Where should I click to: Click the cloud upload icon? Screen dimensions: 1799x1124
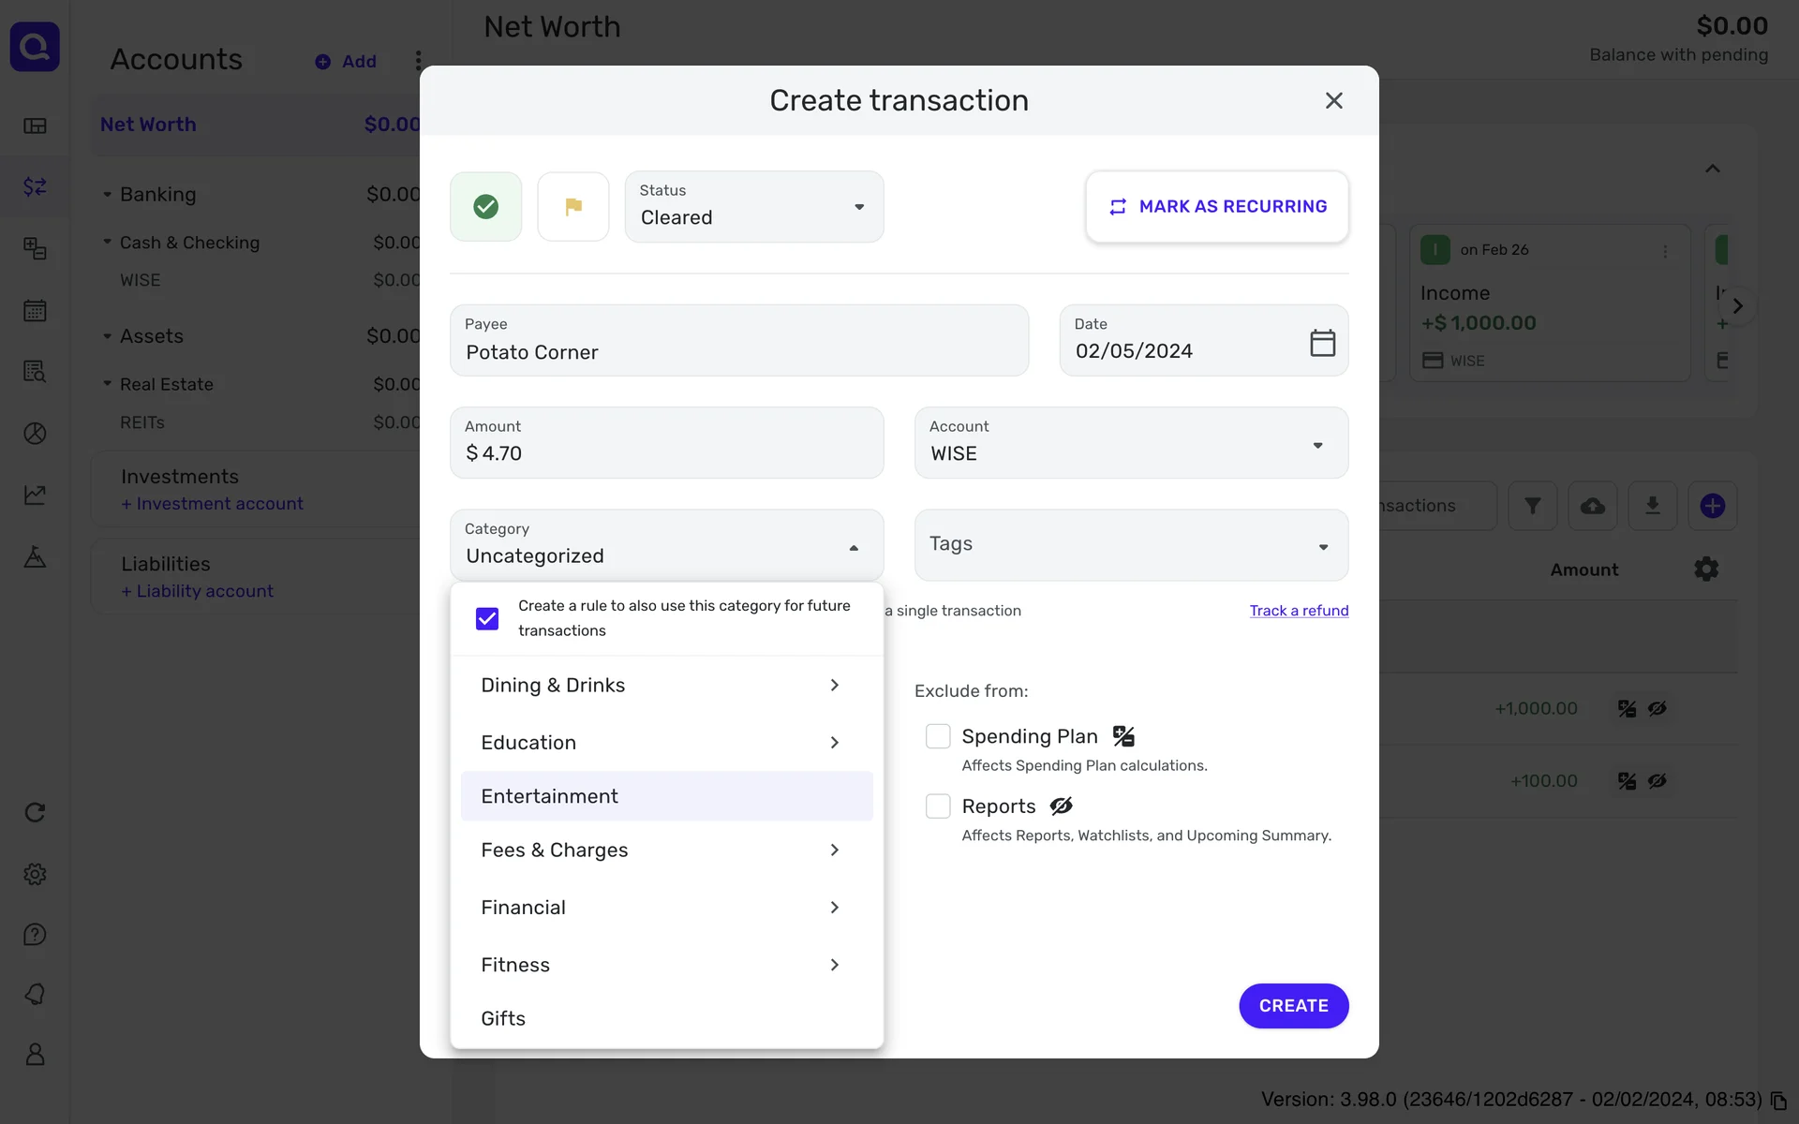click(x=1592, y=506)
